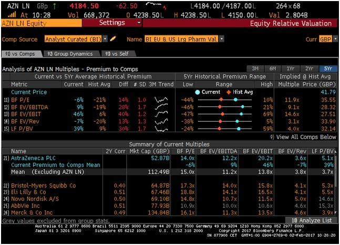Screen dimensions: 340x245
Task: Open the comp list Name dropdown arrow
Action: [x=222, y=39]
